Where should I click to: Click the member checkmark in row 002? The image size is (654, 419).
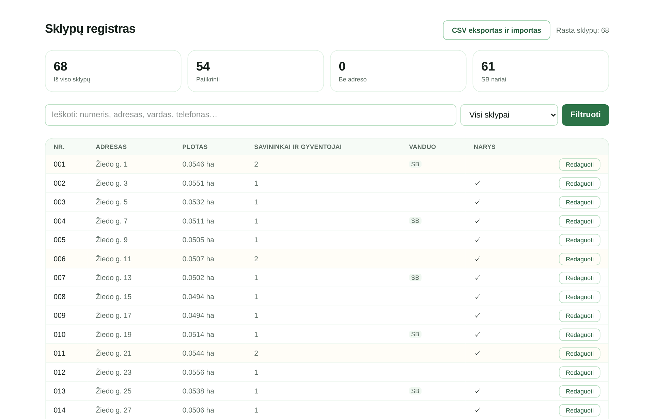pos(478,183)
